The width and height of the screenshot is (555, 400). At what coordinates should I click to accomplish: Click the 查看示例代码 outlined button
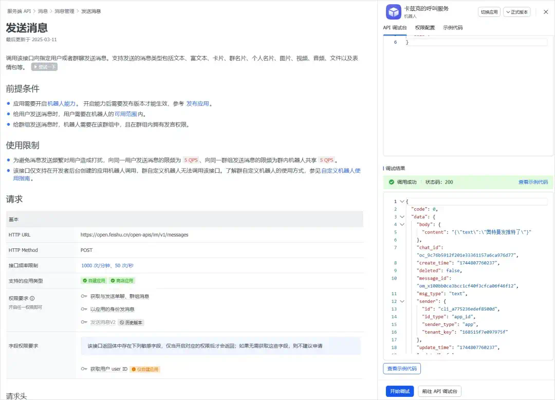pyautogui.click(x=402, y=369)
